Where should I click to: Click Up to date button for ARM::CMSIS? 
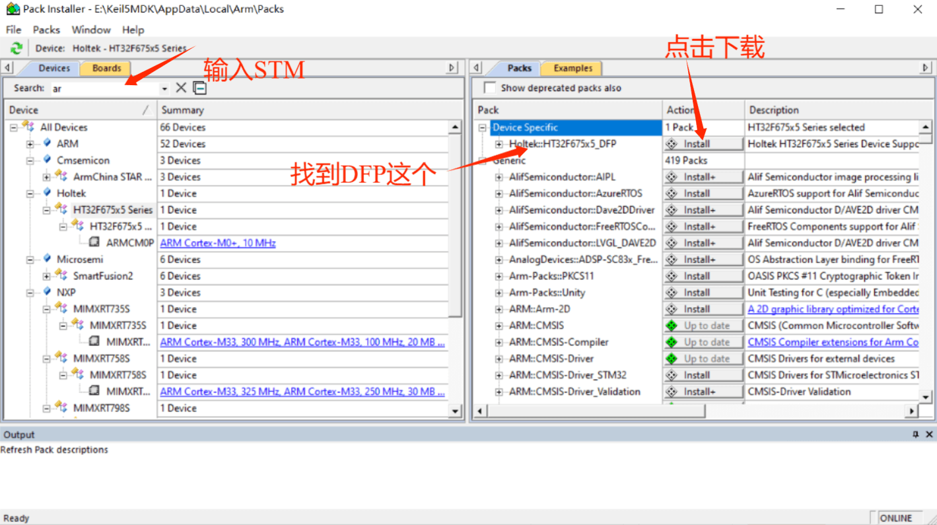point(703,326)
